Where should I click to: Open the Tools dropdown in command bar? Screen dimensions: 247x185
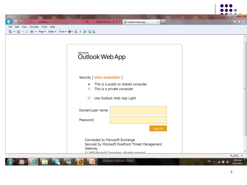pyautogui.click(x=63, y=32)
